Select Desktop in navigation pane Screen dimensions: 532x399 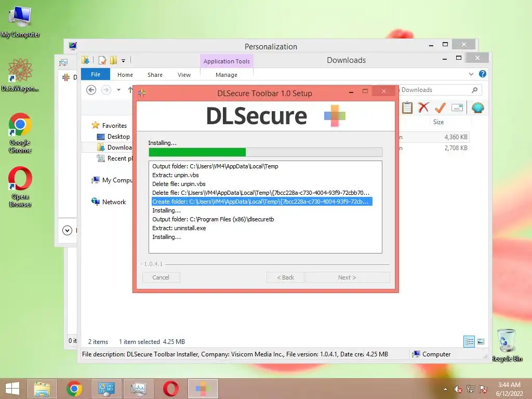coord(113,137)
